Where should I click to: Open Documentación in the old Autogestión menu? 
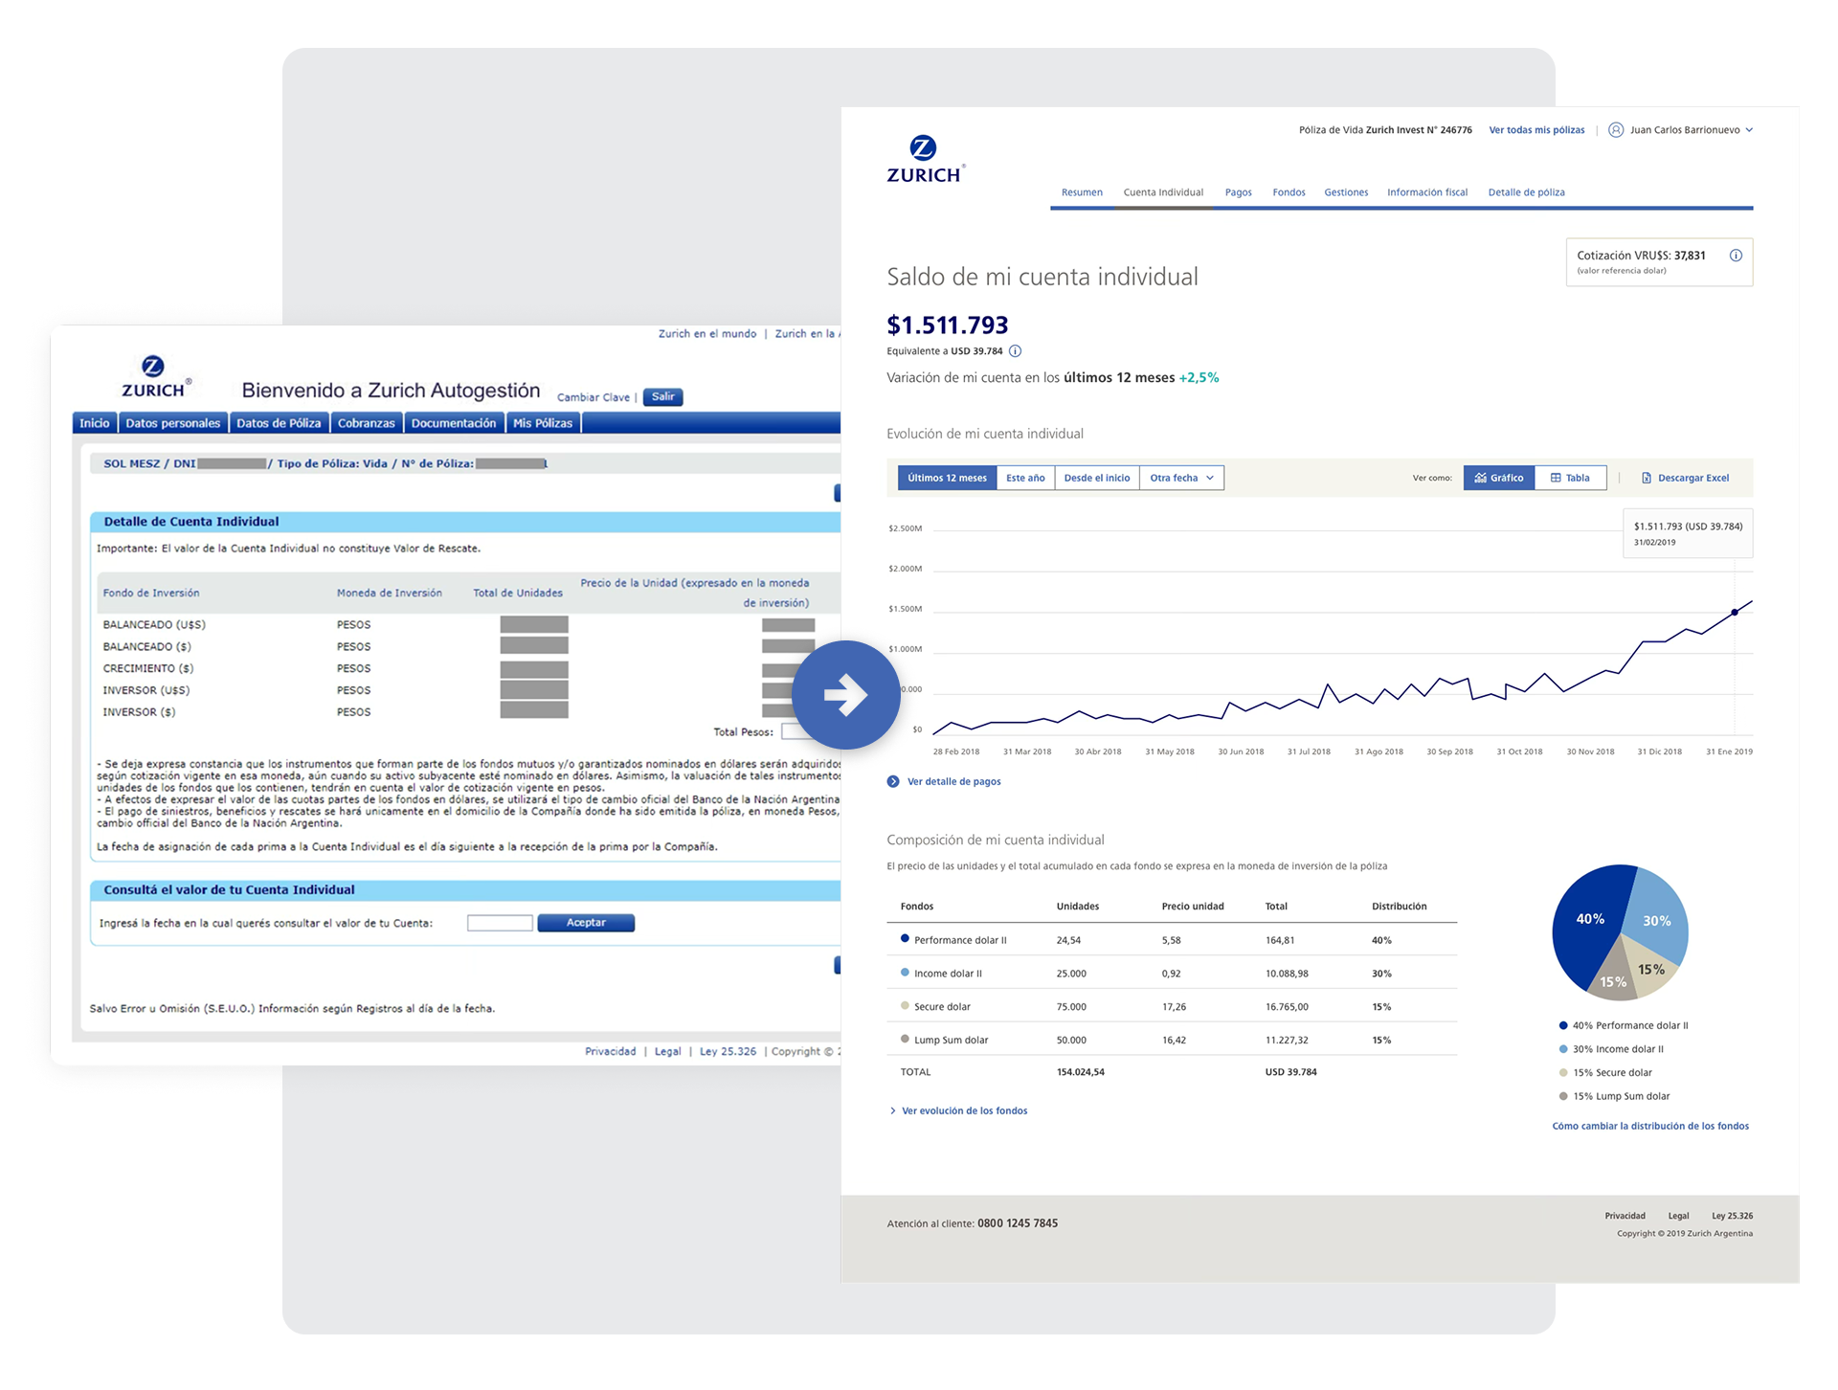point(454,423)
